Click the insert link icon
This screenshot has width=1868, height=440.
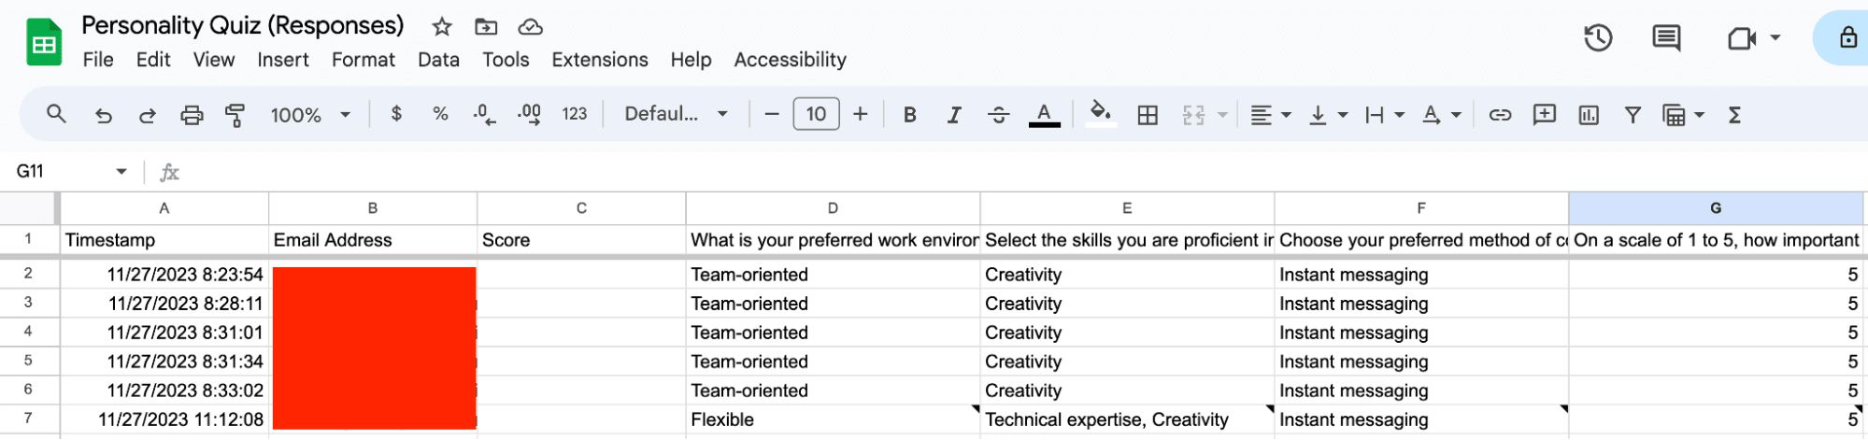[x=1500, y=115]
